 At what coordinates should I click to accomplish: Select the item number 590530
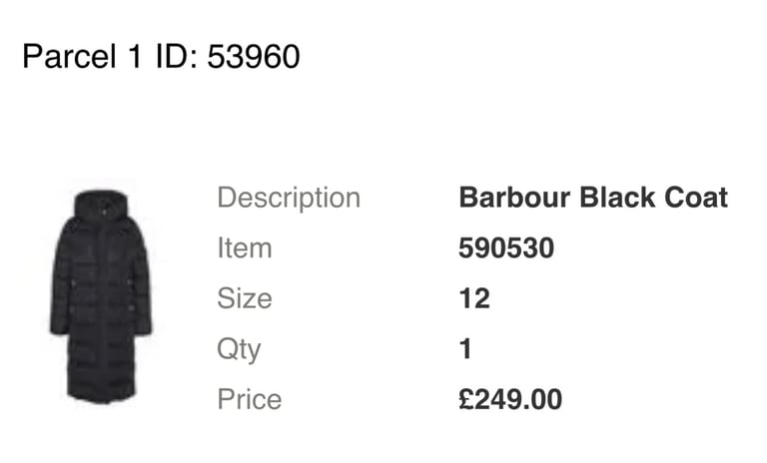(x=506, y=247)
